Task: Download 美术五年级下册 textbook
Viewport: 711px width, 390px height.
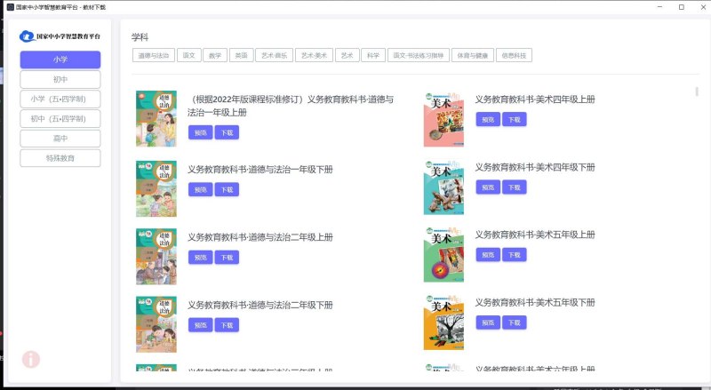Action: click(x=515, y=322)
